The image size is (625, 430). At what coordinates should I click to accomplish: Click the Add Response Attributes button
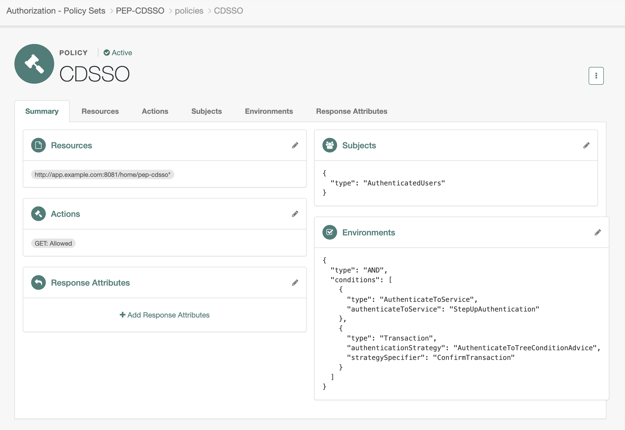165,314
